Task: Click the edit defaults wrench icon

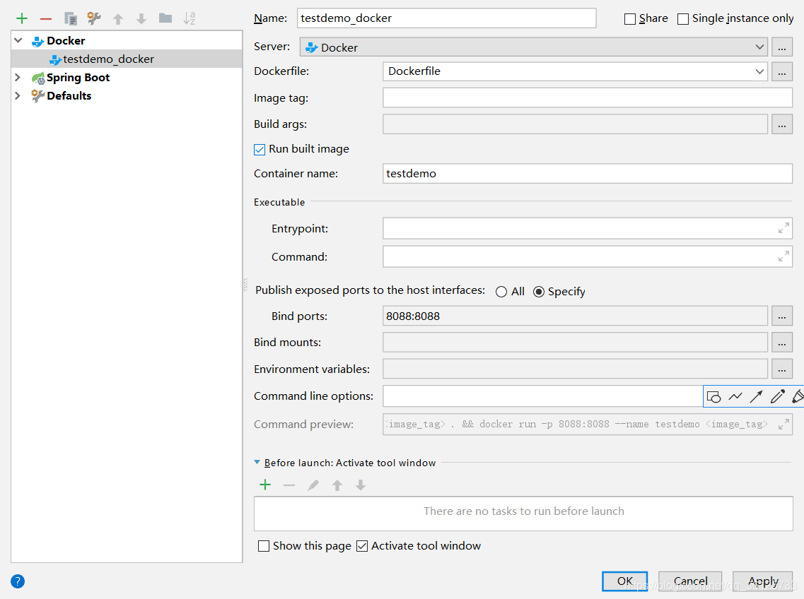Action: (94, 18)
